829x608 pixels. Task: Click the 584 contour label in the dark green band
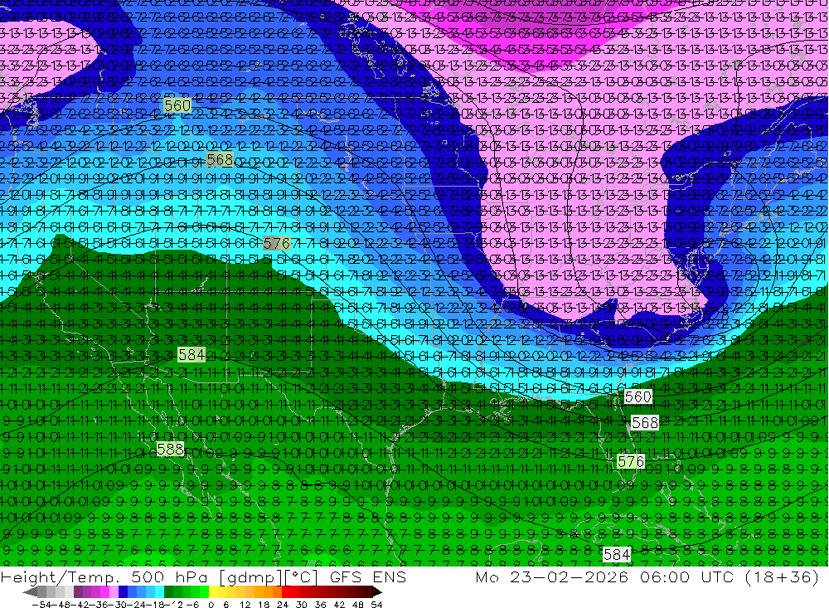pos(191,354)
